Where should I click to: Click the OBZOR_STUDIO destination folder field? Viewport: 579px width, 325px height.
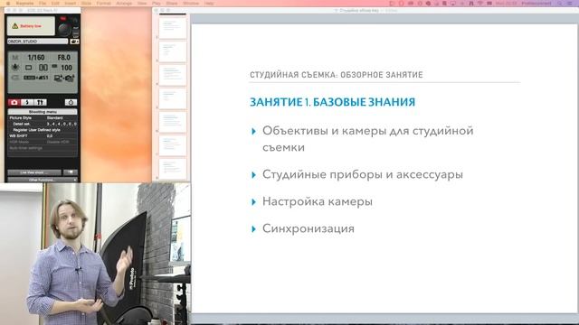coord(38,42)
